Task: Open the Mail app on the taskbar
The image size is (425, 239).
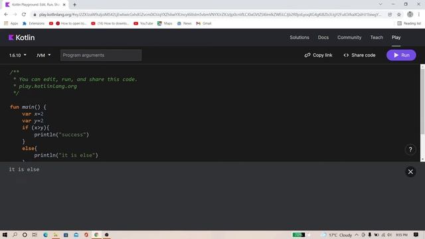Action: point(76,234)
